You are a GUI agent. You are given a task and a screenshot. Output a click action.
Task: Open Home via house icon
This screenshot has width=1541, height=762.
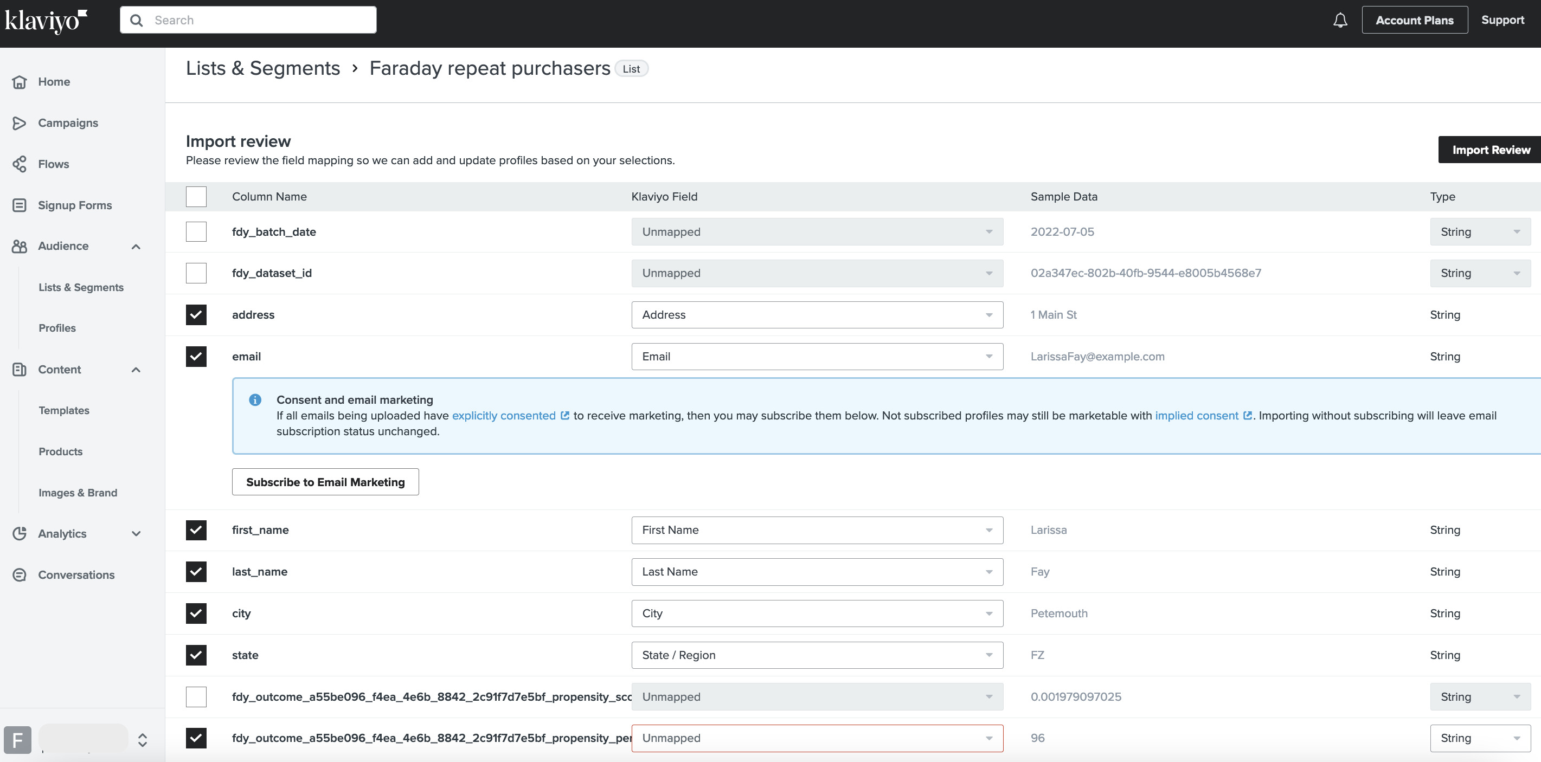coord(20,82)
